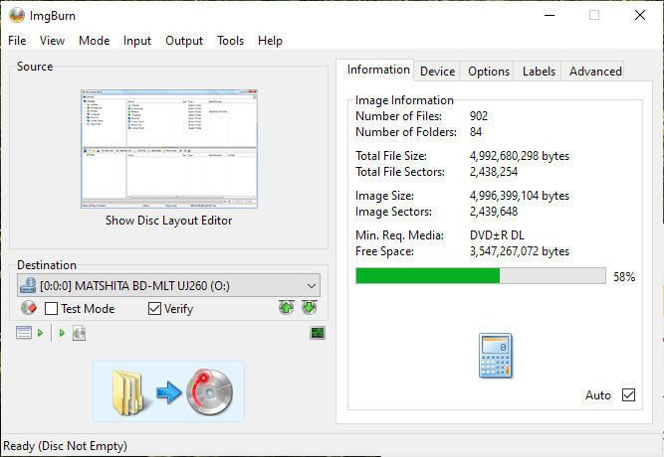Expand the MATSHITA destination drive dropdown
The height and width of the screenshot is (457, 664).
311,286
